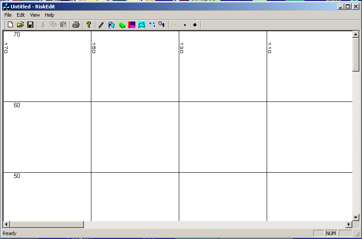Open the Help menu
The image size is (362, 239).
click(49, 15)
